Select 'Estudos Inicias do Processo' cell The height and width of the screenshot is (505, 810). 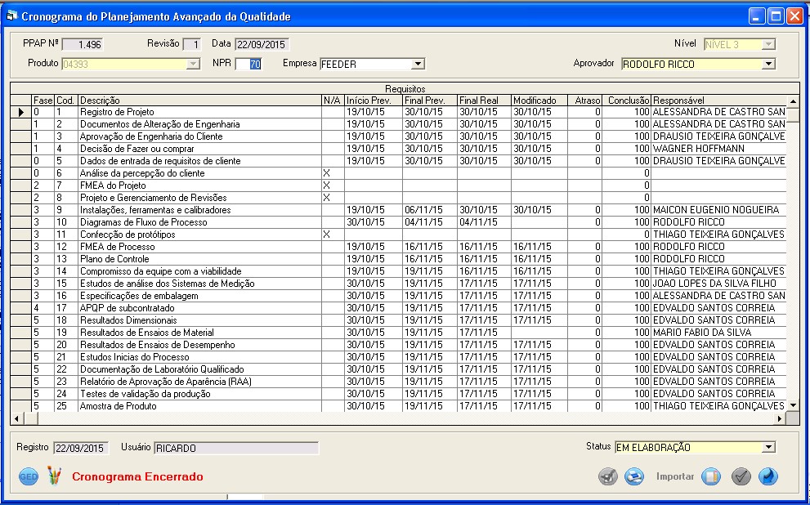coord(199,357)
